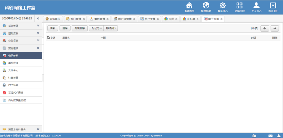283x138 pixels.
Task: Close the 部门管理 tab
Action: 83,19
